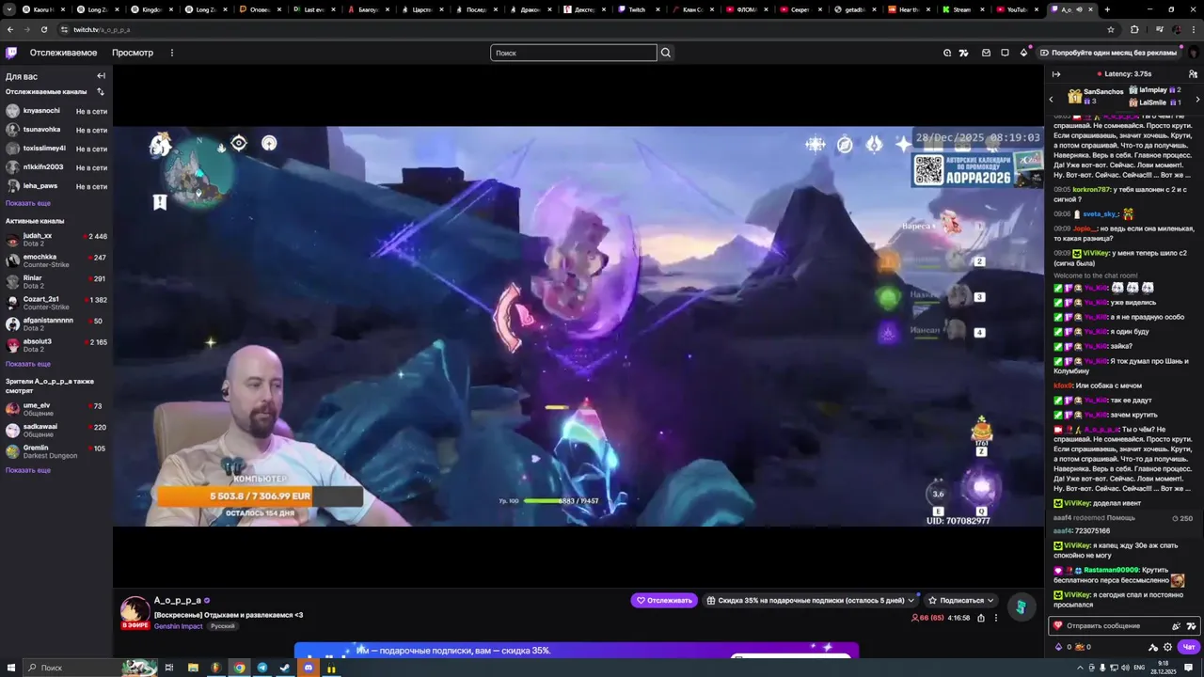Click the share stream icon
This screenshot has height=677, width=1204.
(x=980, y=618)
